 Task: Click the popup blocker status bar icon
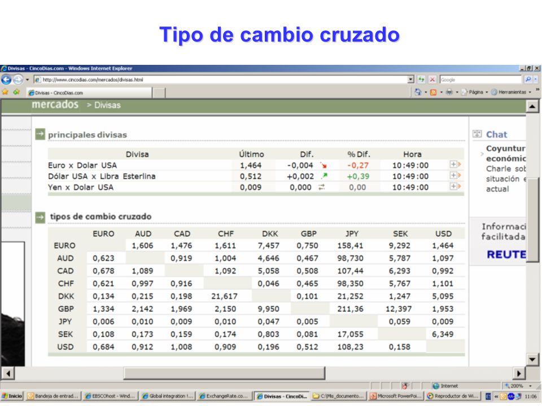click(405, 386)
